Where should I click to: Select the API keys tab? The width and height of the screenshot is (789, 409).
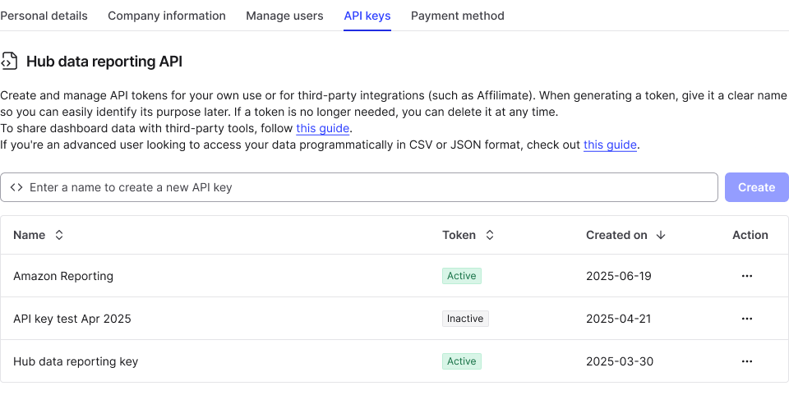click(x=367, y=16)
